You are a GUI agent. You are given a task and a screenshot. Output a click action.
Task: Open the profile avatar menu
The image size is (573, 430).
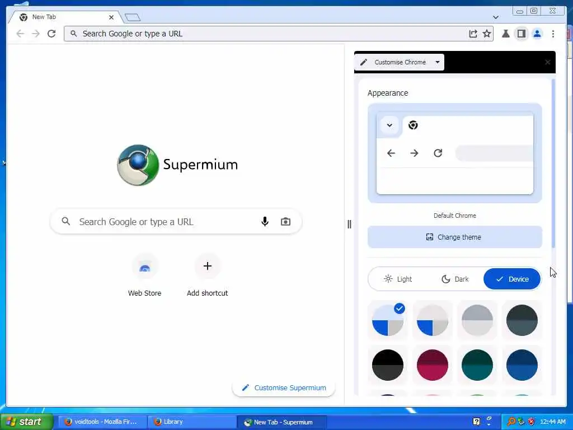coord(537,34)
